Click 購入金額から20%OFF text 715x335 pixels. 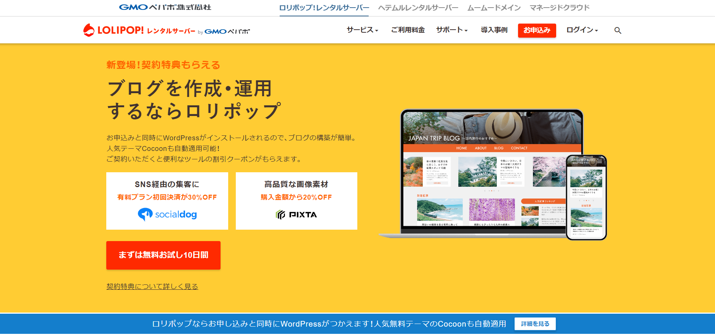click(296, 197)
